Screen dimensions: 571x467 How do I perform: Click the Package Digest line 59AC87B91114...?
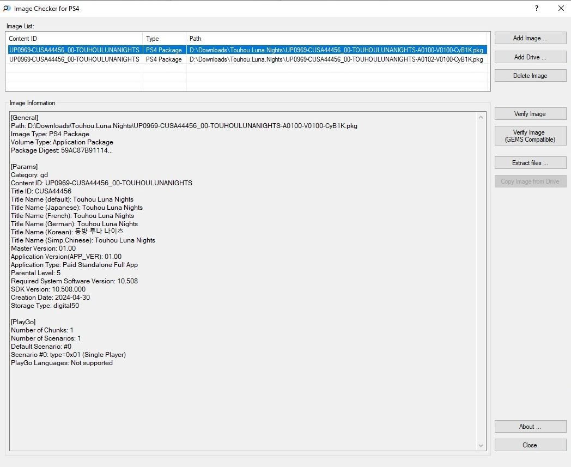point(62,150)
